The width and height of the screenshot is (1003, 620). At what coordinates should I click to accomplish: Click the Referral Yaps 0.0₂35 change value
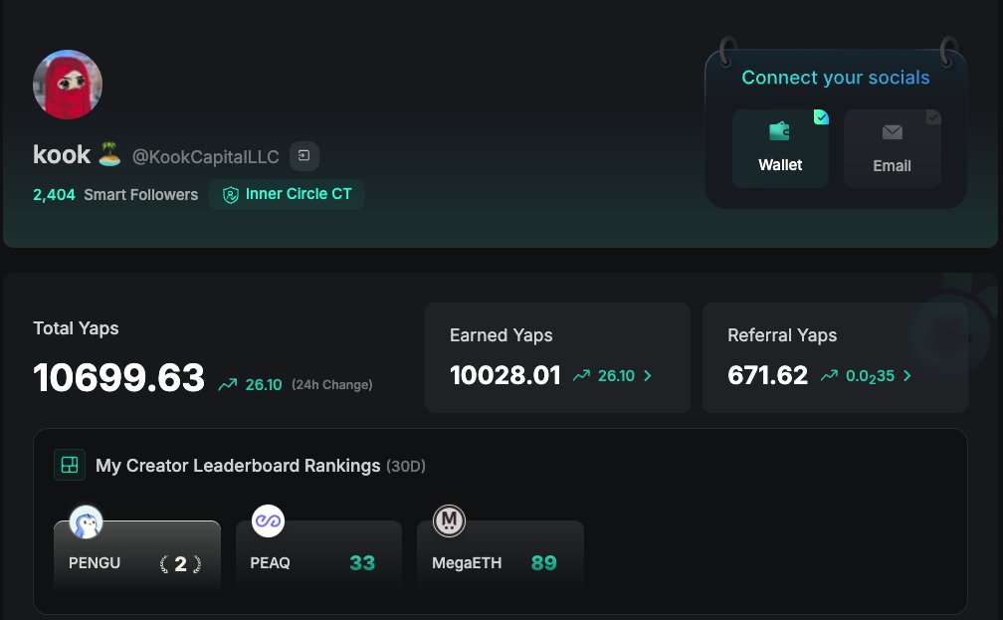pos(870,376)
